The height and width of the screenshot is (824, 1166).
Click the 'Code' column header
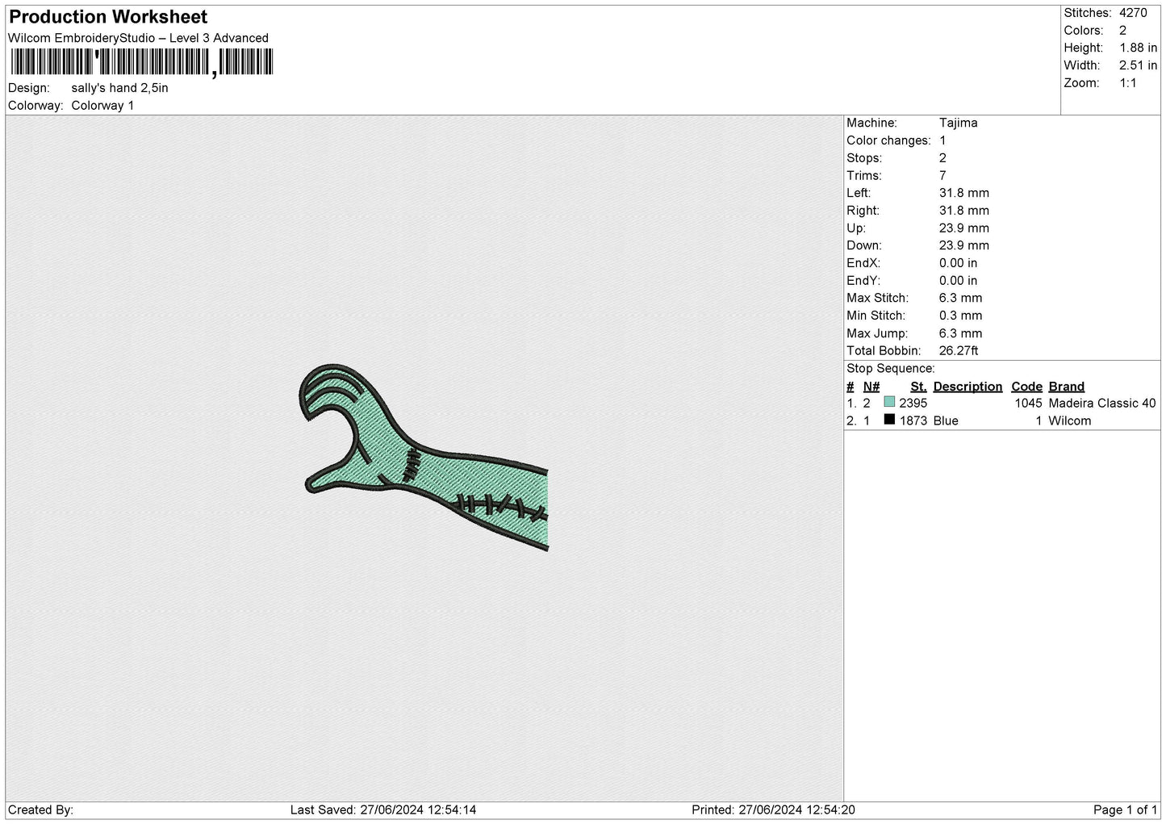click(x=1026, y=387)
